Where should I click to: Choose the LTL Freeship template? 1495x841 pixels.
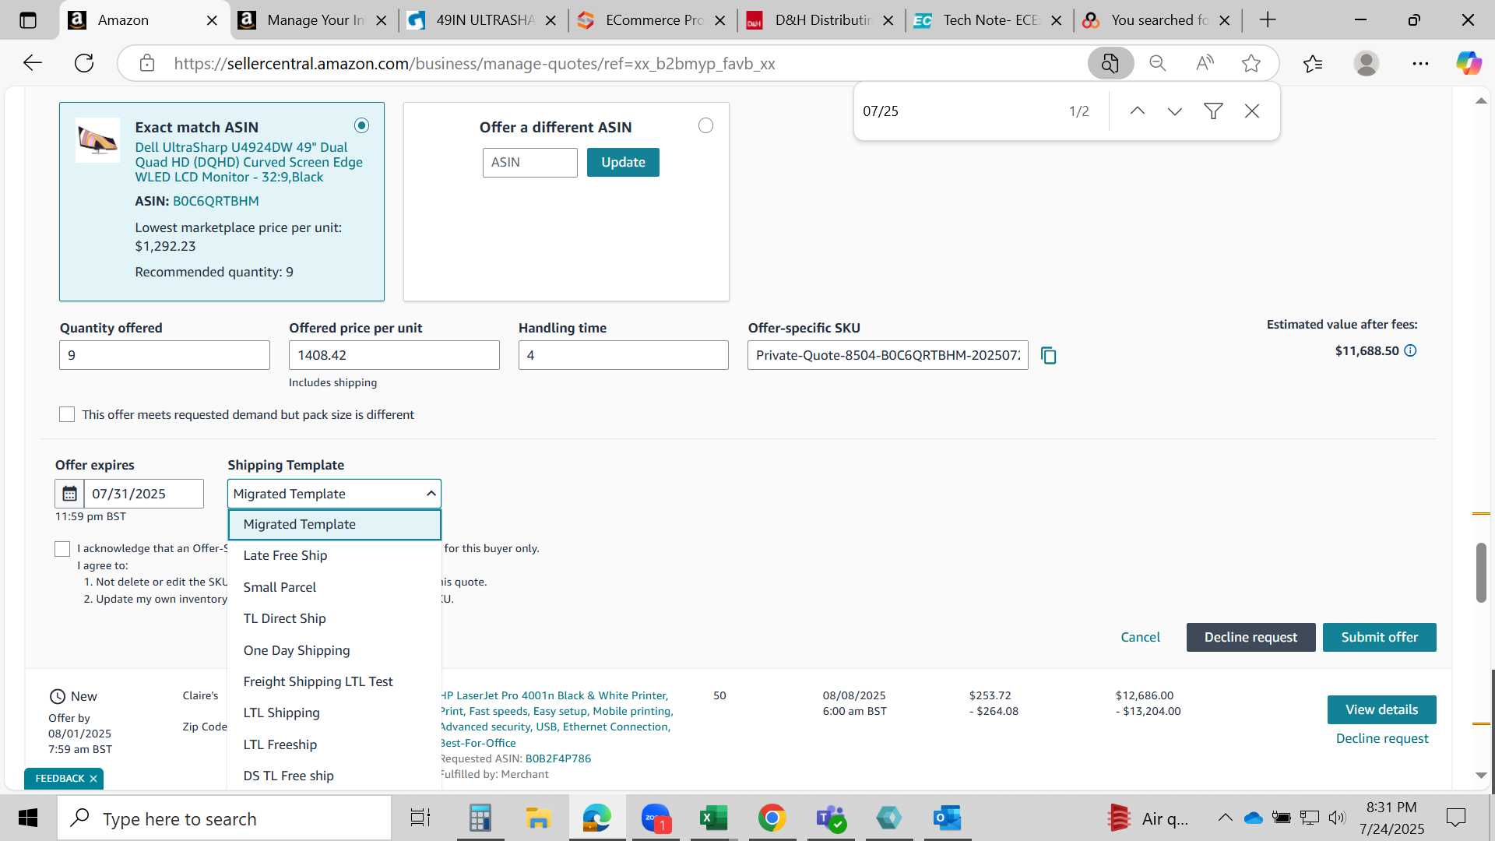pyautogui.click(x=334, y=744)
